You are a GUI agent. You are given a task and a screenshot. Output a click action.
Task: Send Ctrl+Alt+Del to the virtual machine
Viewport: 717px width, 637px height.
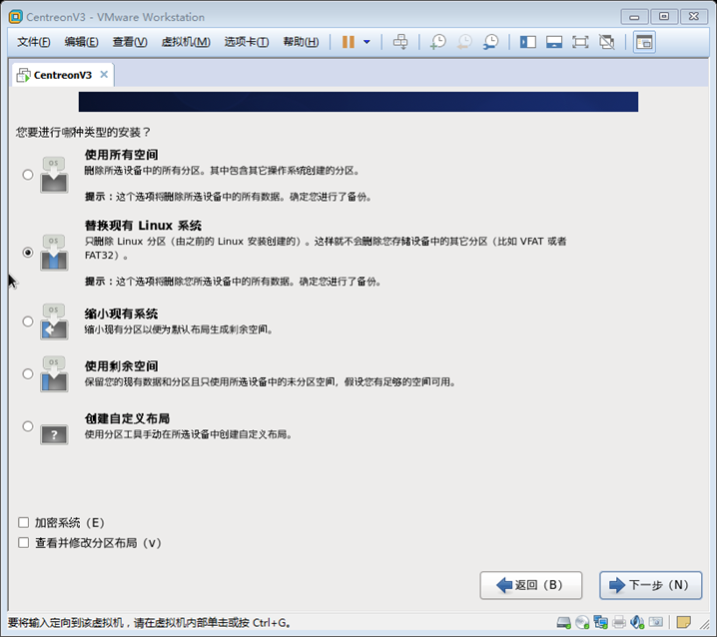pos(400,42)
